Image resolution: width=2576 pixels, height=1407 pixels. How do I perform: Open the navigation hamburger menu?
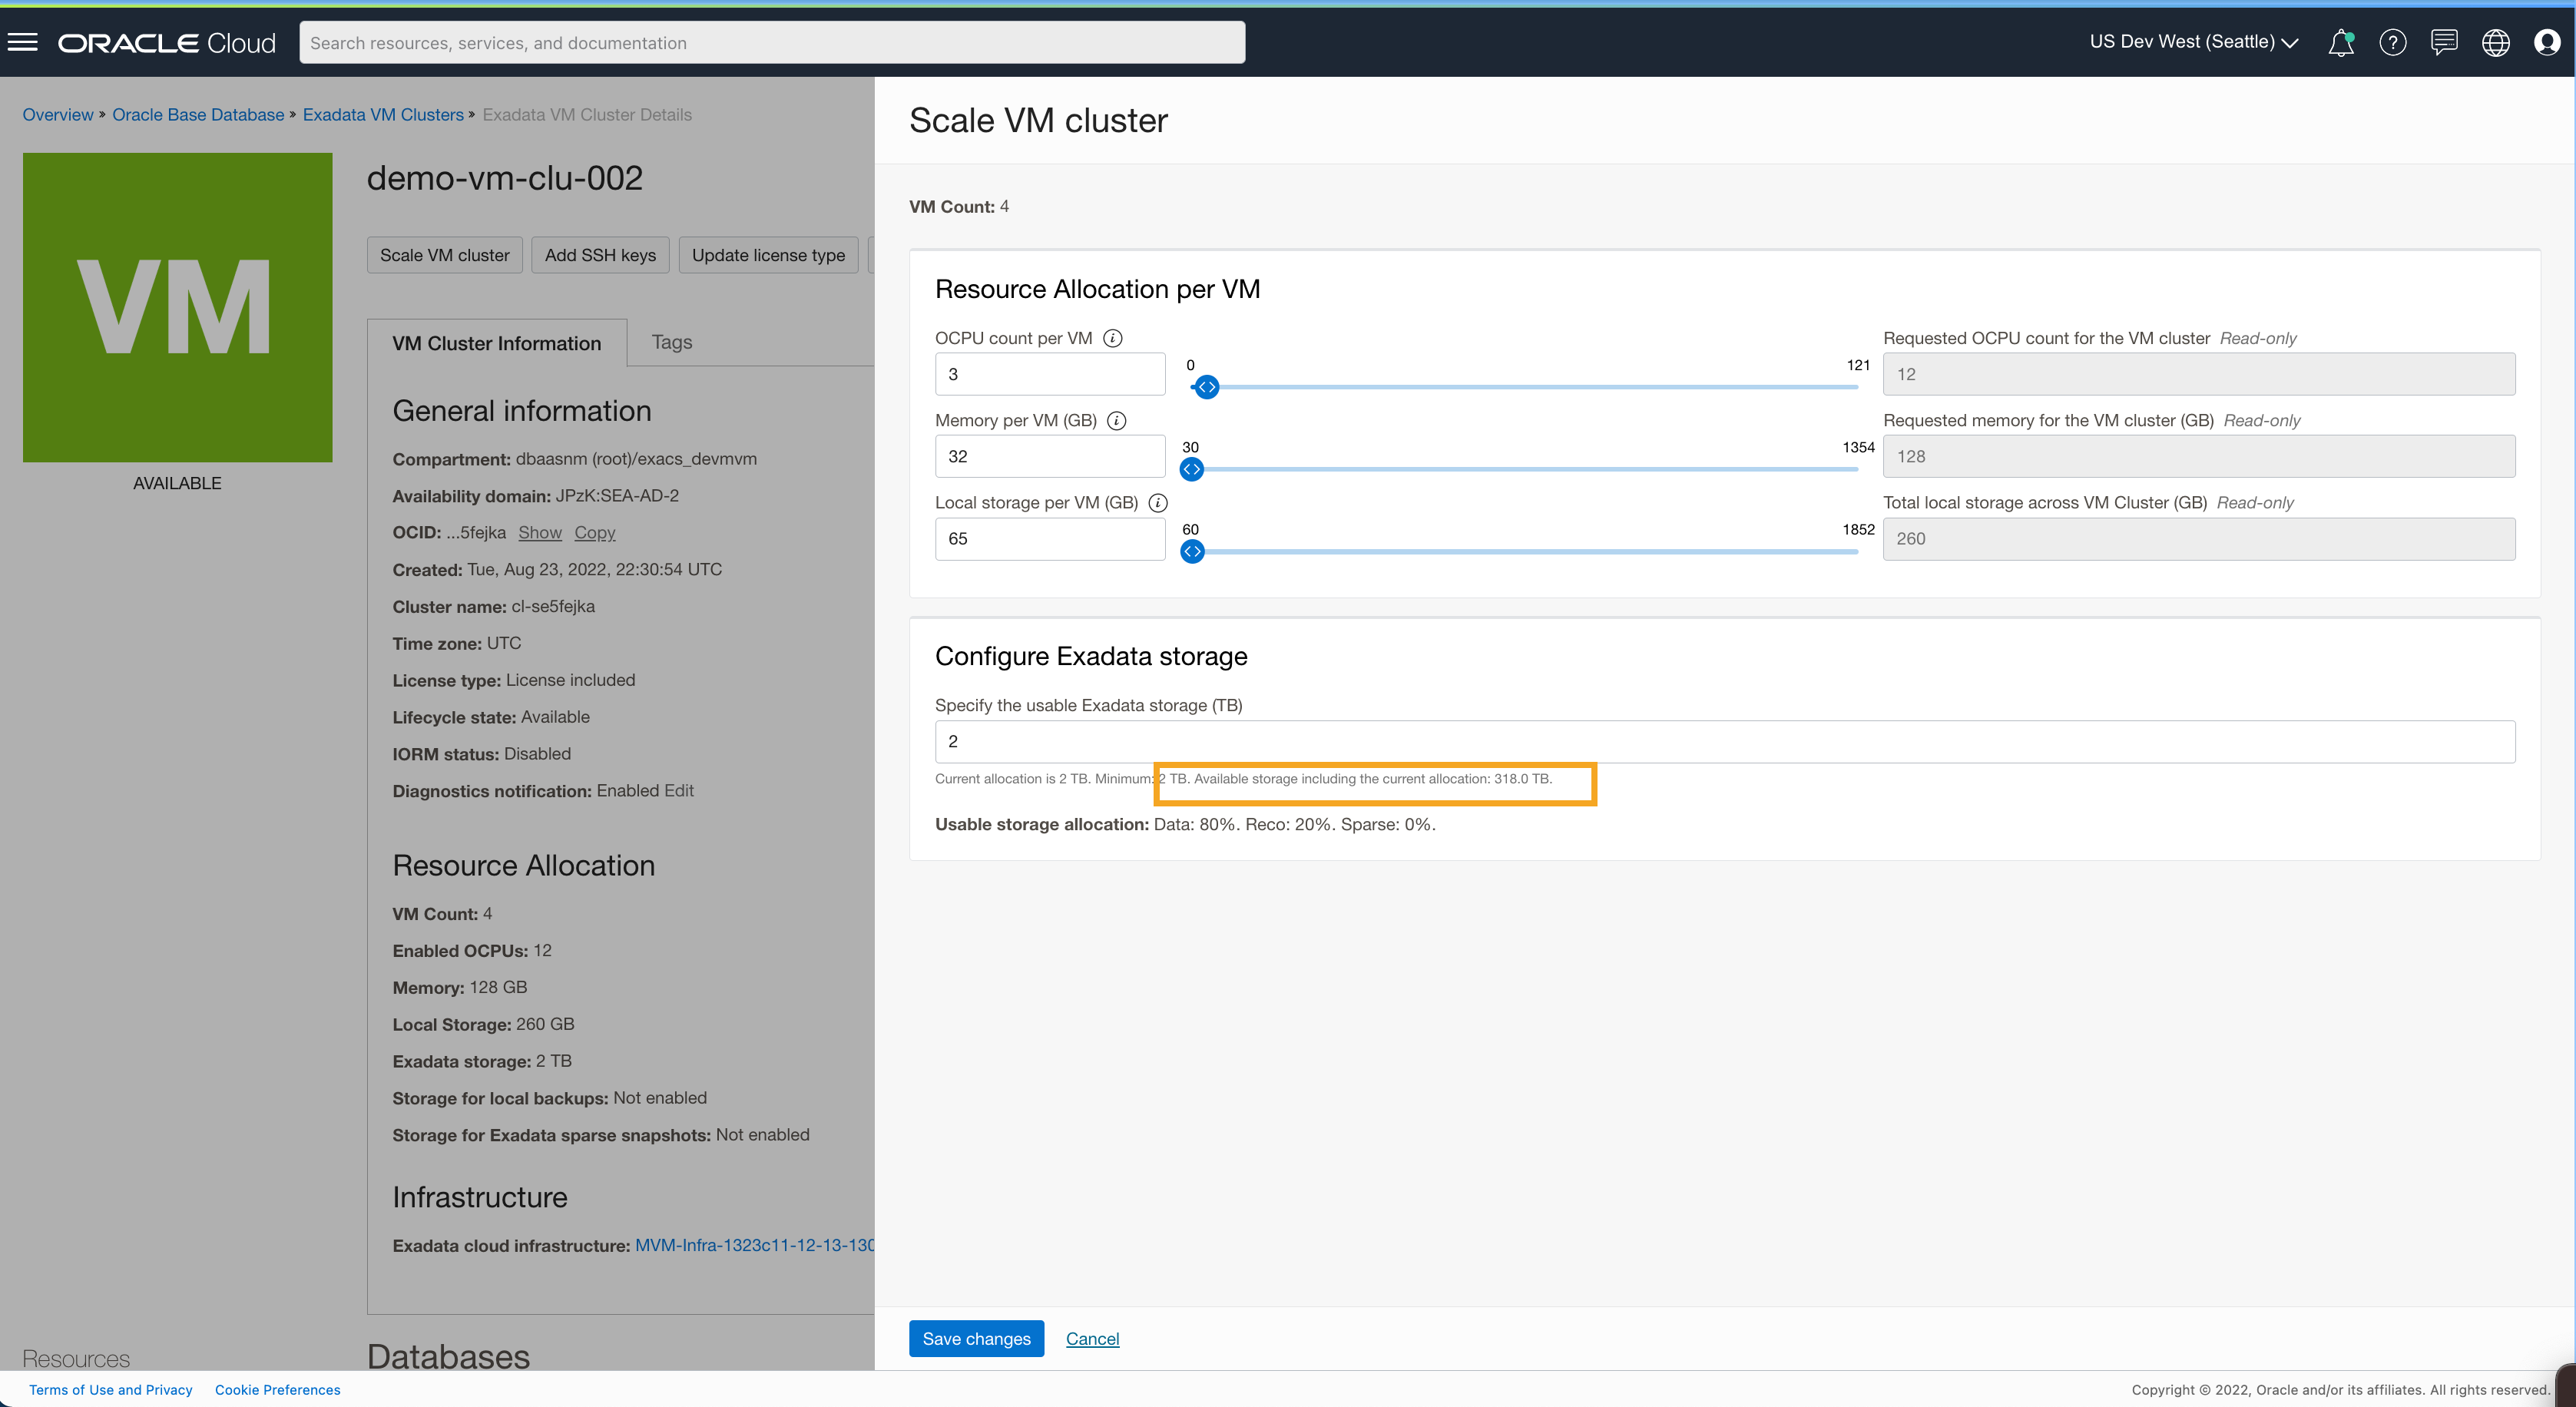click(22, 41)
